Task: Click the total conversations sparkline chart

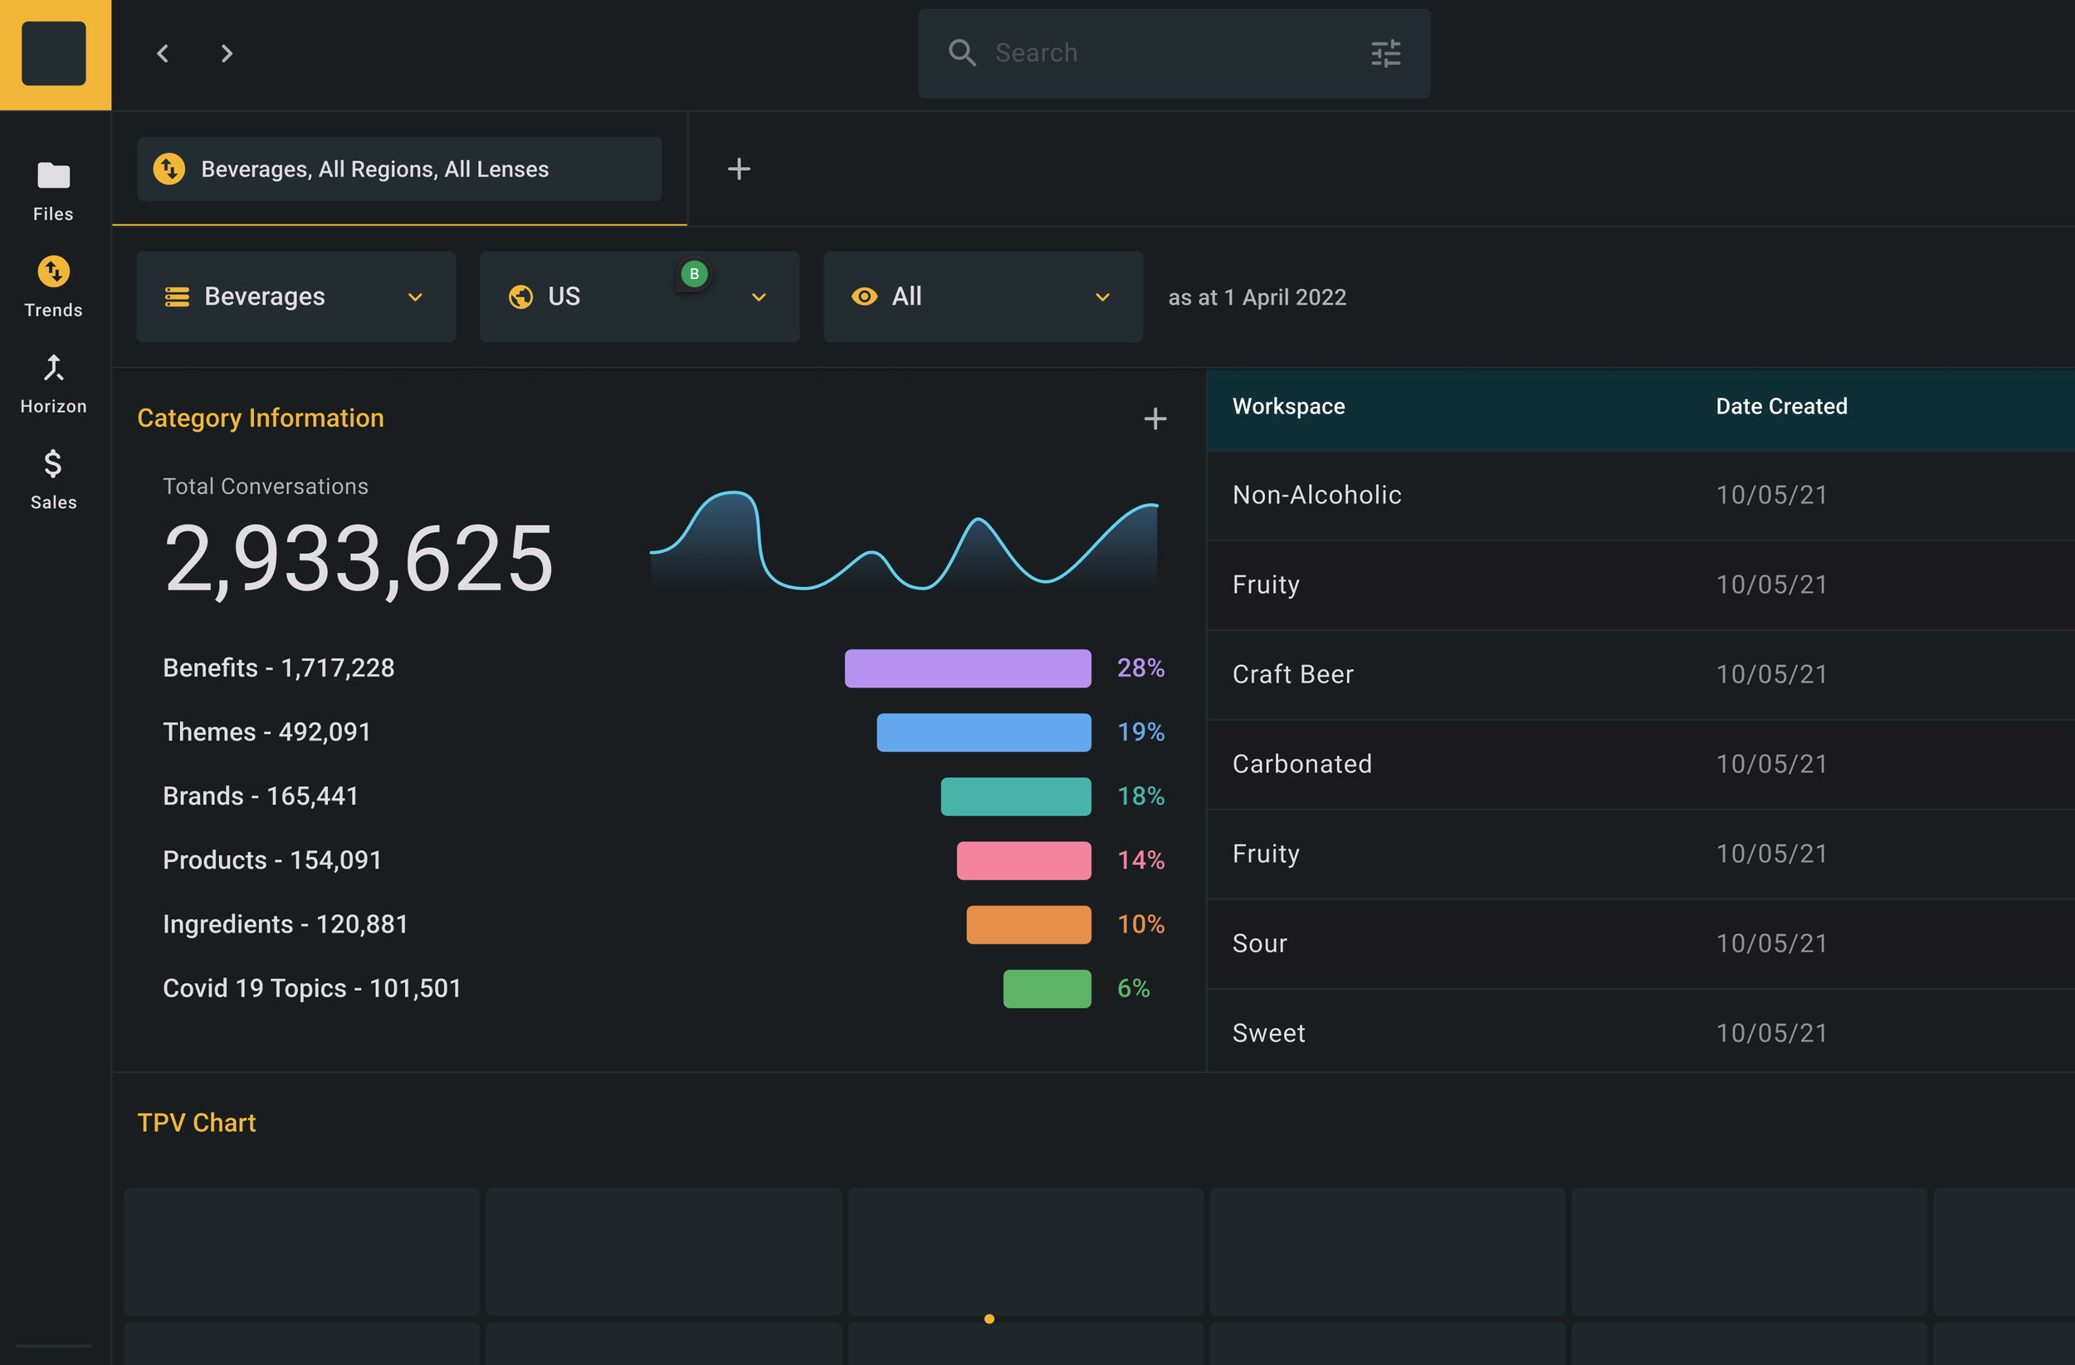Action: [903, 541]
